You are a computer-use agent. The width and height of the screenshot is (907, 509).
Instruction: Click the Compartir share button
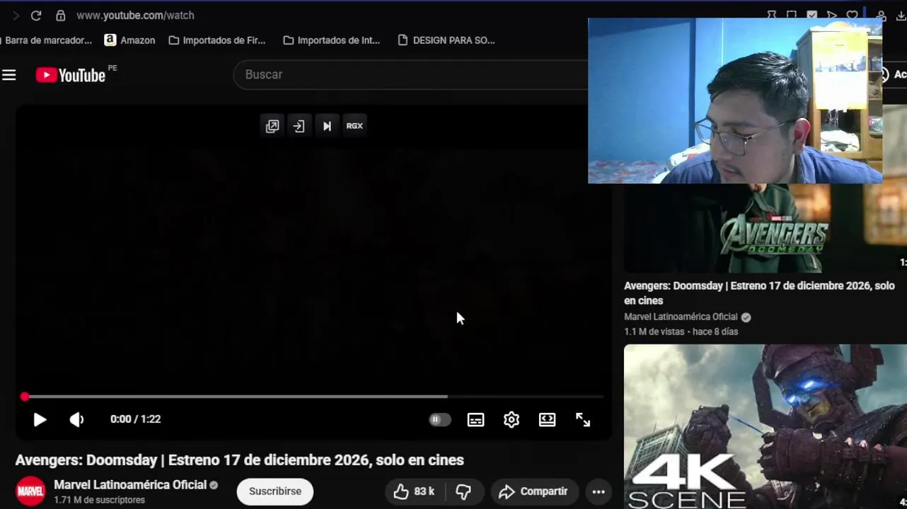click(x=533, y=491)
